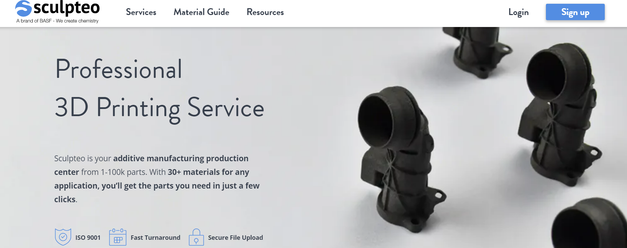Click the Sculpteo wordmark text
627x248 pixels.
tap(67, 8)
